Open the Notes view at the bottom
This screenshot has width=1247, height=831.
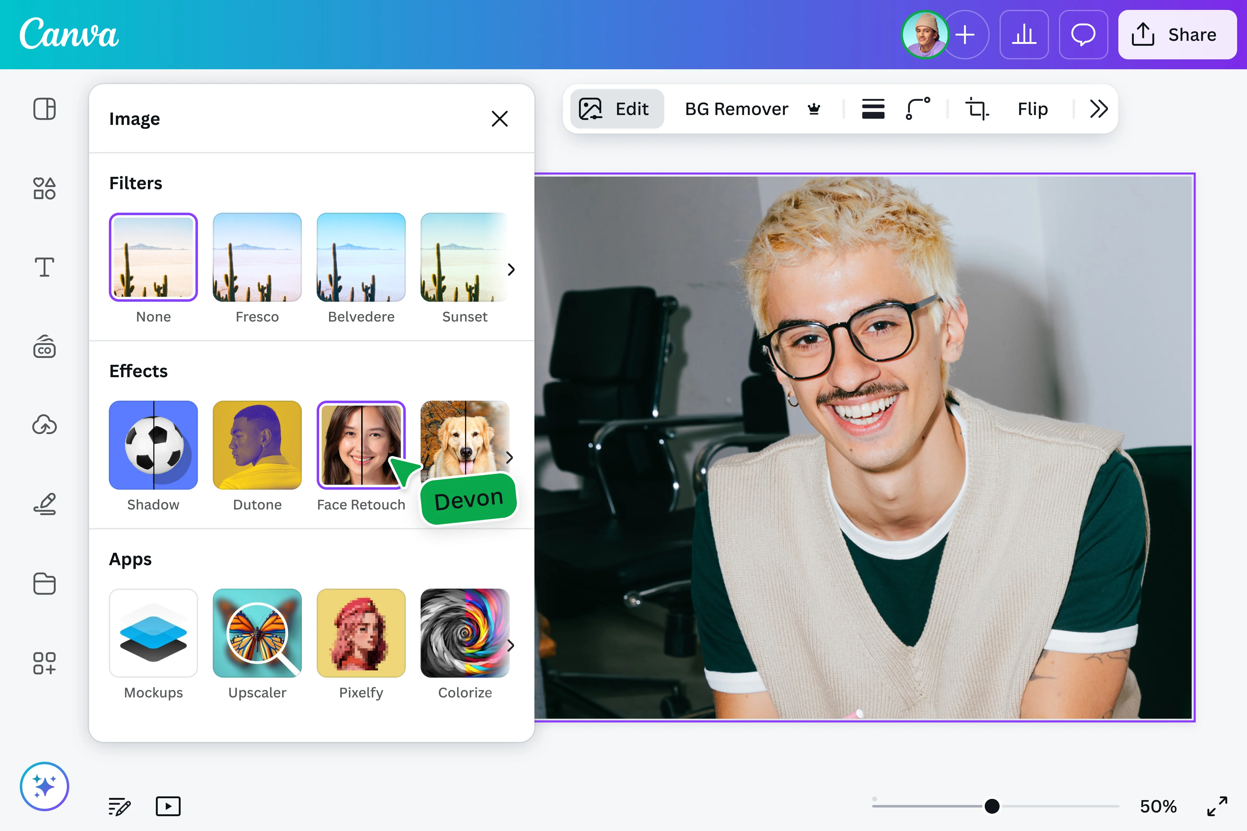pos(119,806)
